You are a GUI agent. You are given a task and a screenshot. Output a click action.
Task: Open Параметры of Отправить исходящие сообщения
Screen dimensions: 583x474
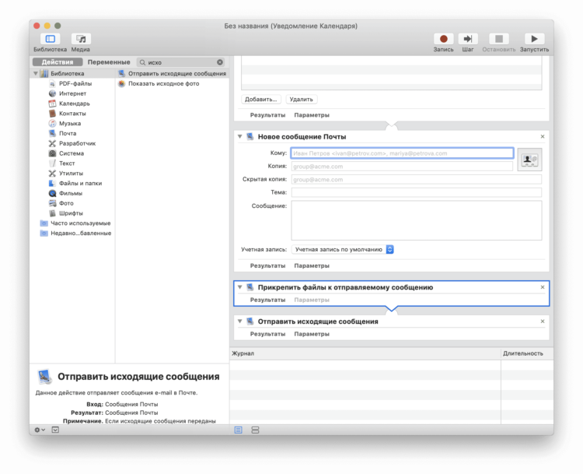coord(312,334)
